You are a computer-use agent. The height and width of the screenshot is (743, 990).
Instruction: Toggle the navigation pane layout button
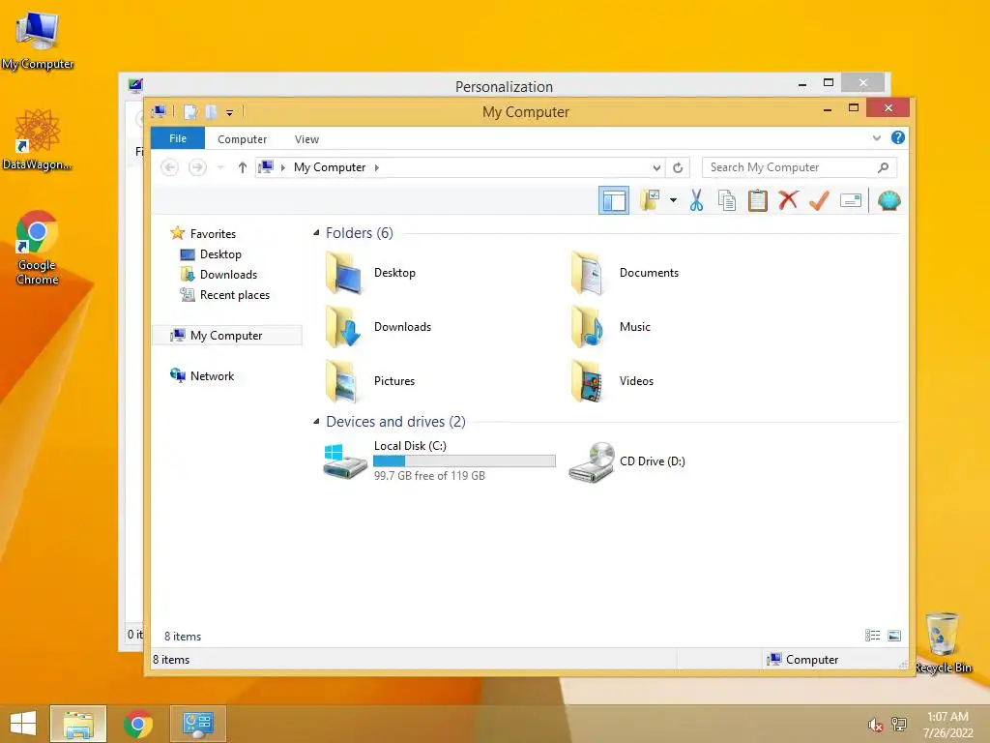[614, 201]
